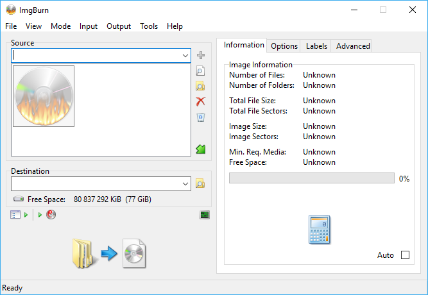Viewport: 428px width, 295px height.
Task: Click the 0% progress bar
Action: click(x=312, y=178)
